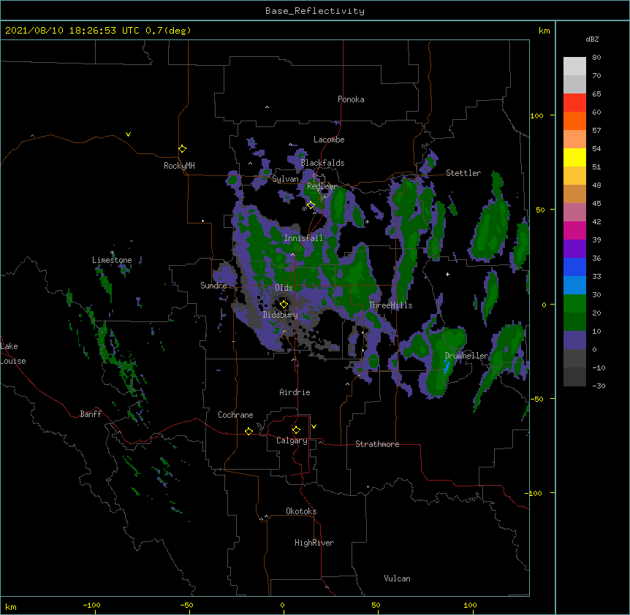Click the yellow diamond marker above RockyMH
The width and height of the screenshot is (630, 615).
pos(183,148)
